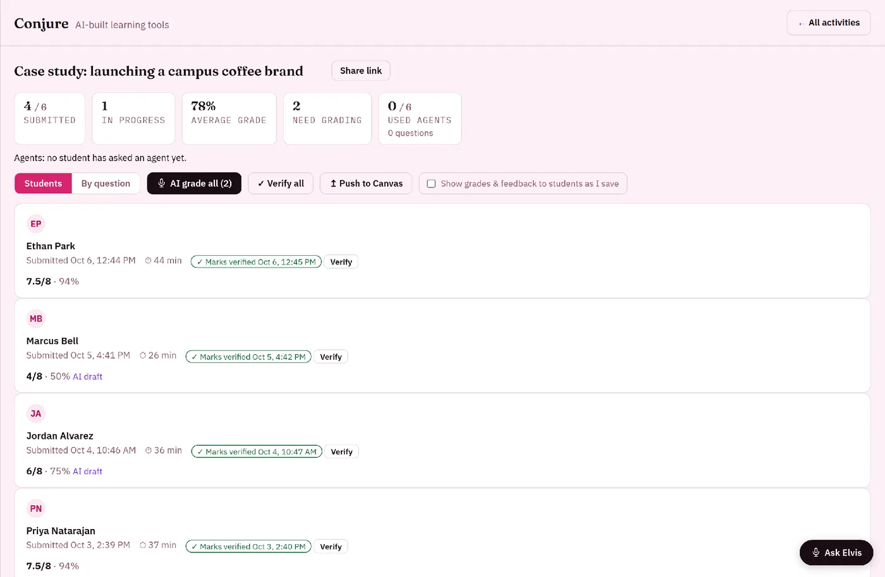The image size is (885, 577).
Task: Click the PN avatar for Priya Natarajan
Action: pyautogui.click(x=36, y=509)
